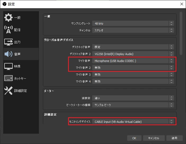Click the Video monitor icon
This screenshot has width=186, height=144.
click(x=8, y=66)
